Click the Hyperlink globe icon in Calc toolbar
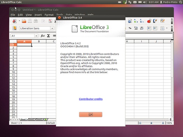This screenshot has width=183, height=137. tap(130, 21)
